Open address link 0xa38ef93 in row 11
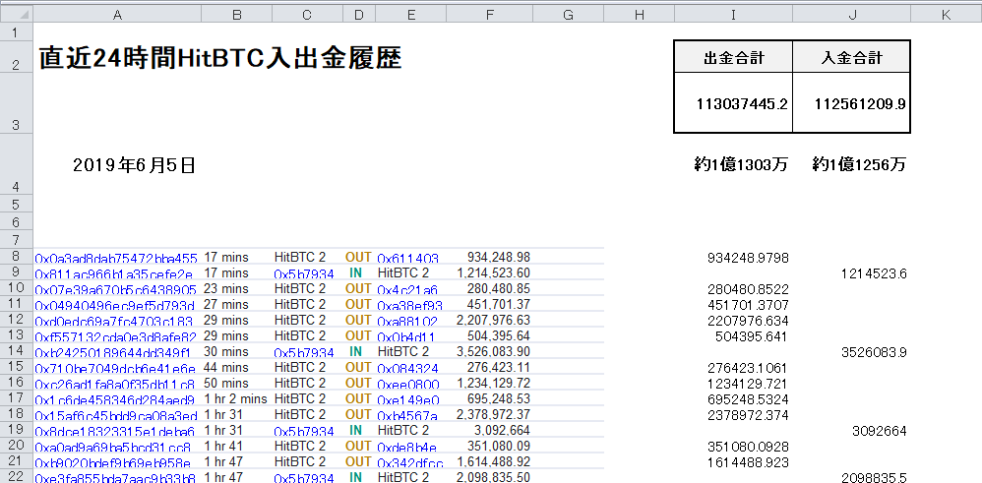 pos(410,305)
